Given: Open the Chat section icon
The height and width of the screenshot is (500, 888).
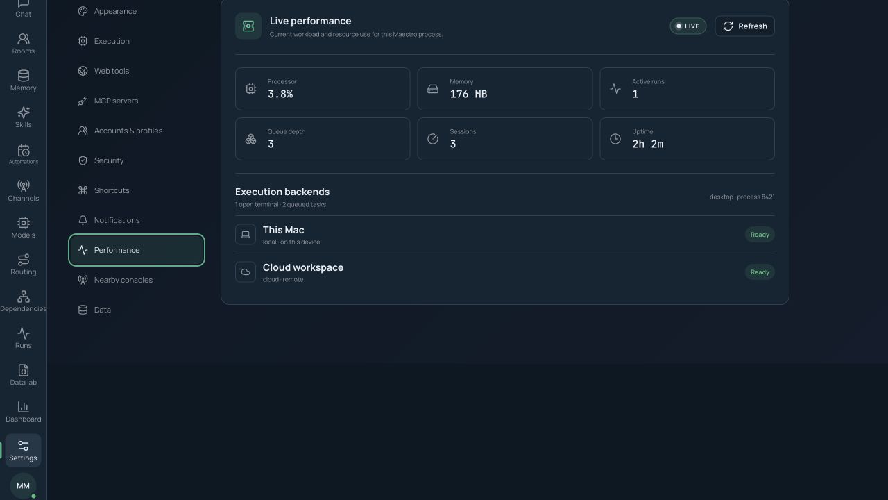Looking at the screenshot, I should tap(23, 3).
